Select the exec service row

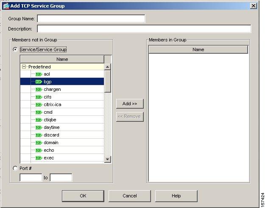click(62, 158)
